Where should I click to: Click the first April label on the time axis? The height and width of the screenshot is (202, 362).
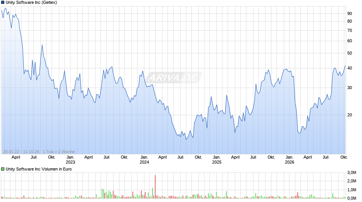point(16,157)
